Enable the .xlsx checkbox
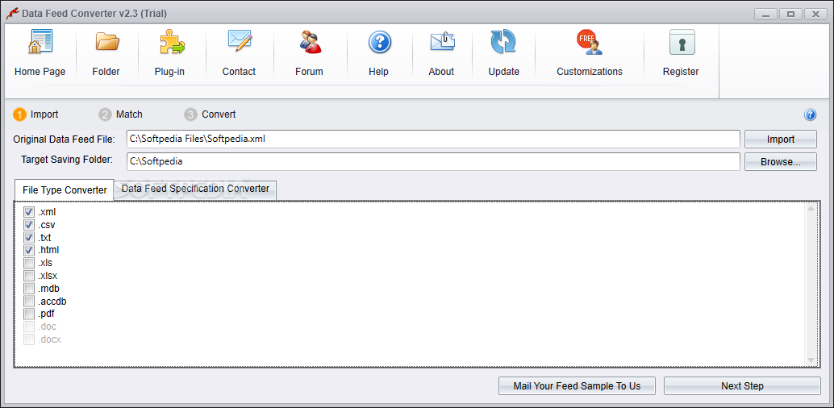Image resolution: width=834 pixels, height=408 pixels. (29, 276)
